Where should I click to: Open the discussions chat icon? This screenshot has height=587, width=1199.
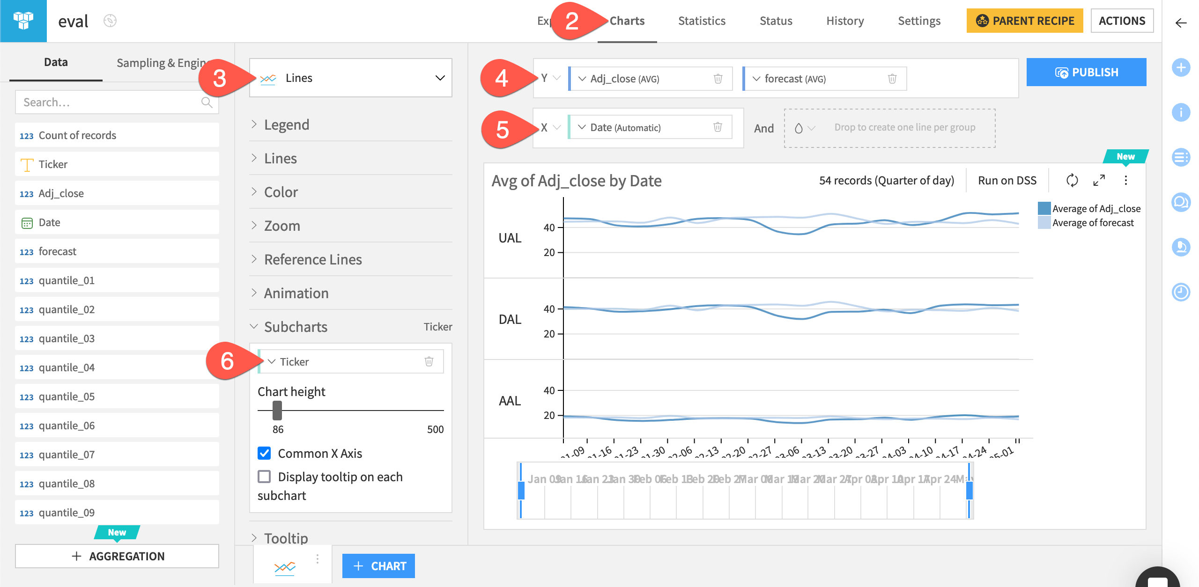(x=1181, y=202)
